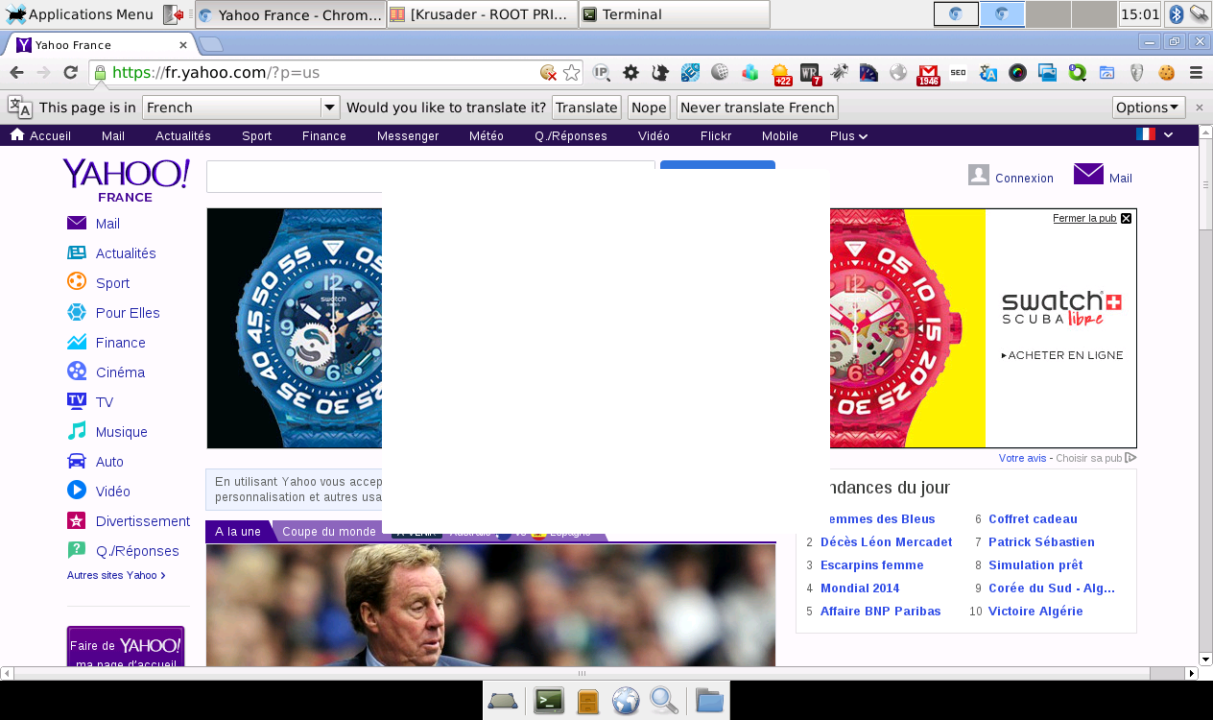Click Never translate French button
Viewport: 1213px width, 720px height.
(x=757, y=108)
